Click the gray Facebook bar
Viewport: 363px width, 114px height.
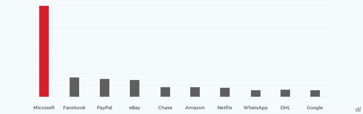tap(74, 87)
